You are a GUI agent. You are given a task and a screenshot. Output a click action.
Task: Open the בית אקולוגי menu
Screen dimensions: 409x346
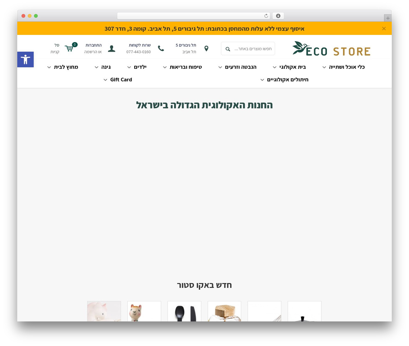click(293, 67)
